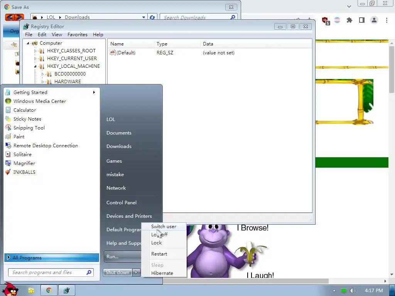This screenshot has height=296, width=395.
Task: Click Search Downloads field in Save As
Action: click(x=199, y=17)
